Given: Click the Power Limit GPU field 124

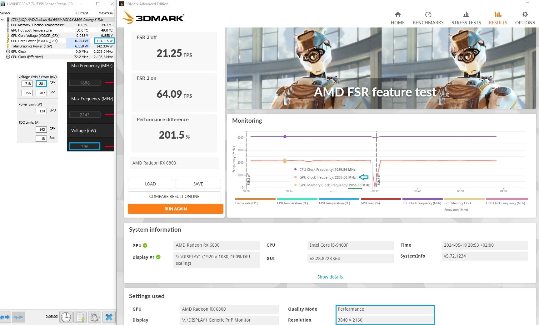Looking at the screenshot, I should tap(42, 111).
